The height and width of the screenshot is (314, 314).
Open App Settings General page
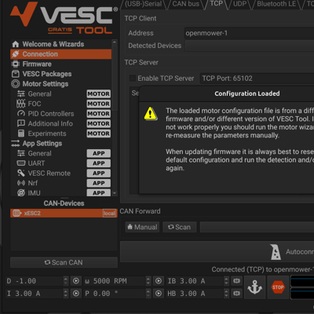point(60,153)
